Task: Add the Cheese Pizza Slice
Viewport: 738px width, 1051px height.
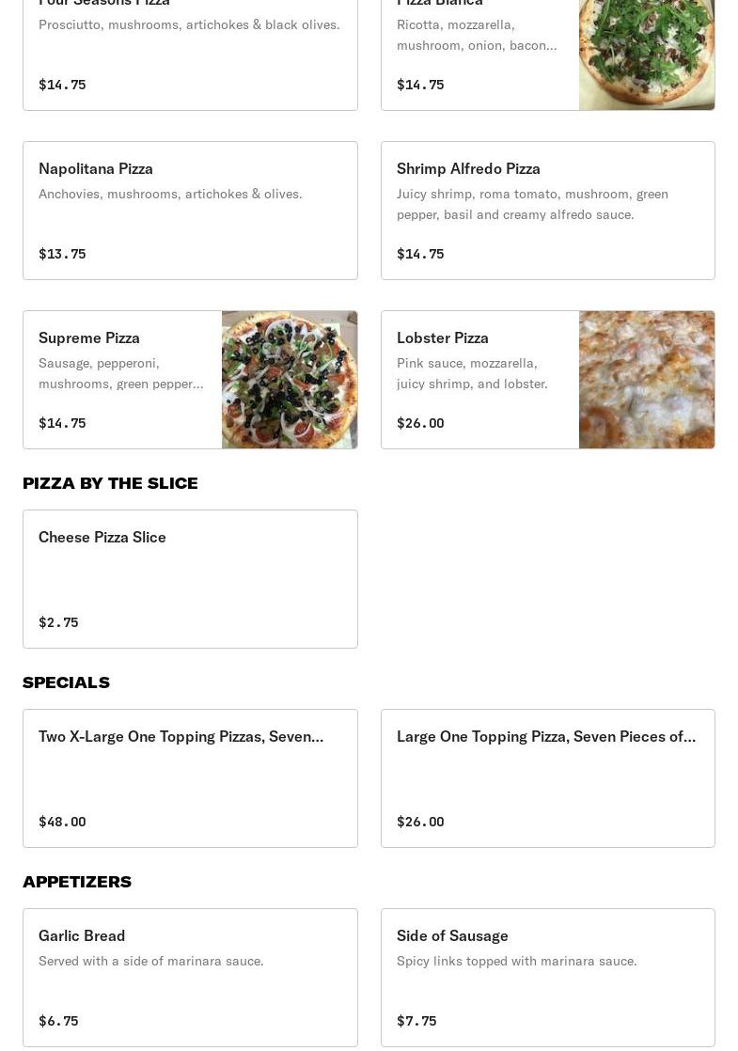Action: pos(190,579)
